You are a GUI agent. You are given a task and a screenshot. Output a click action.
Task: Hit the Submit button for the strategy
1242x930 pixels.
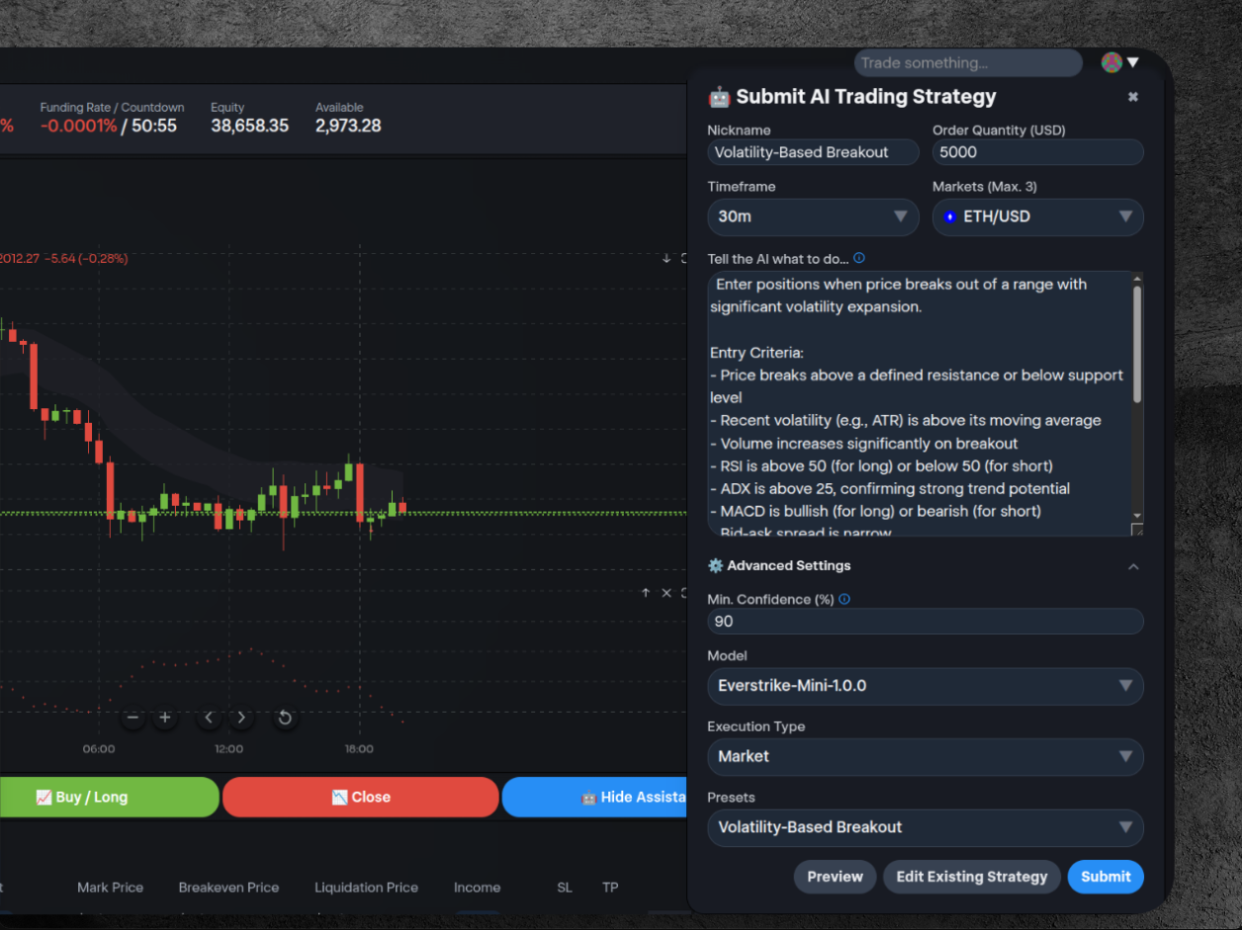pyautogui.click(x=1106, y=877)
